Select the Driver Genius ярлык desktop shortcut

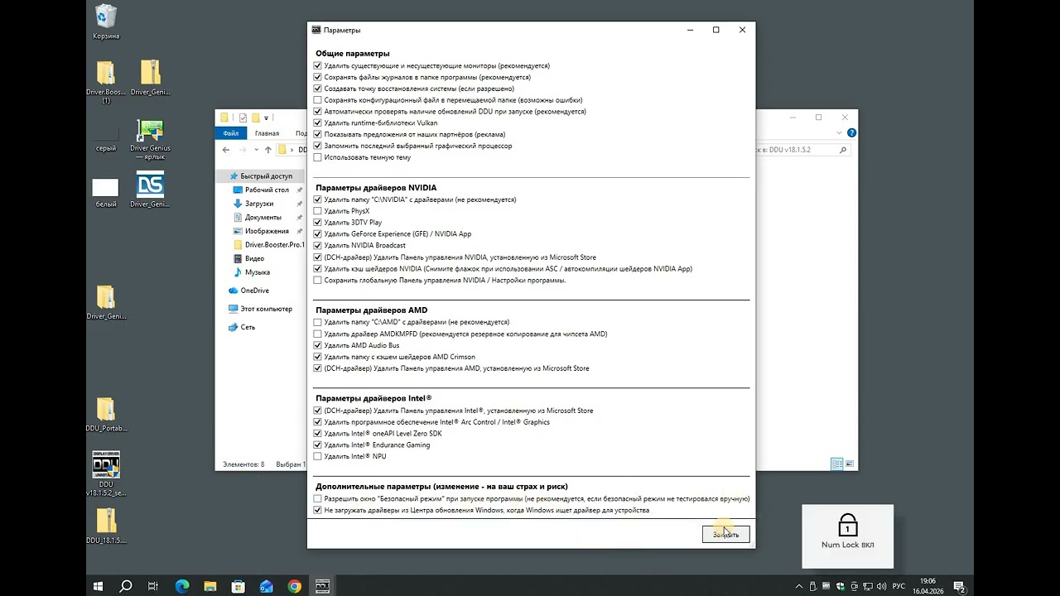150,139
